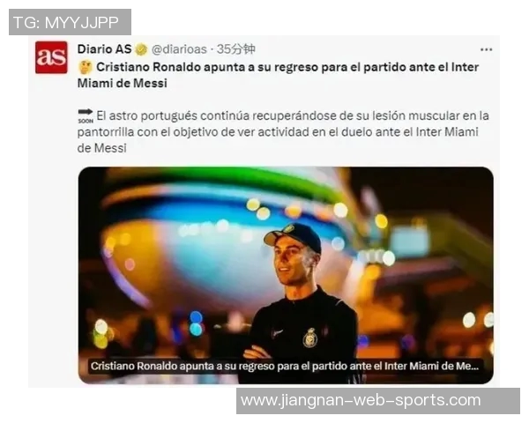This screenshot has width=529, height=423.
Task: Click the paragraph starting 'El astro portugués'
Action: (283, 131)
